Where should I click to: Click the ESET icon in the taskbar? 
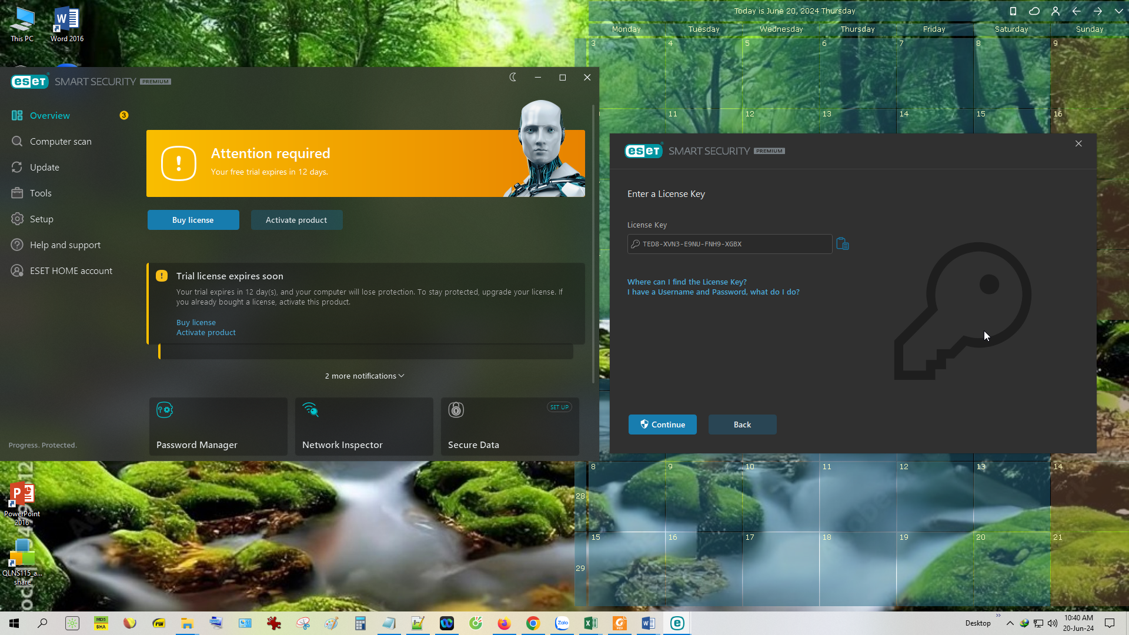tap(677, 623)
